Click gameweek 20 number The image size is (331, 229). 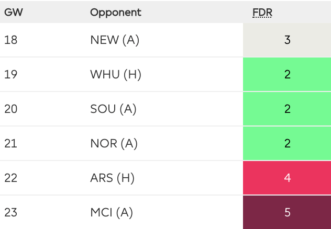tap(10, 109)
